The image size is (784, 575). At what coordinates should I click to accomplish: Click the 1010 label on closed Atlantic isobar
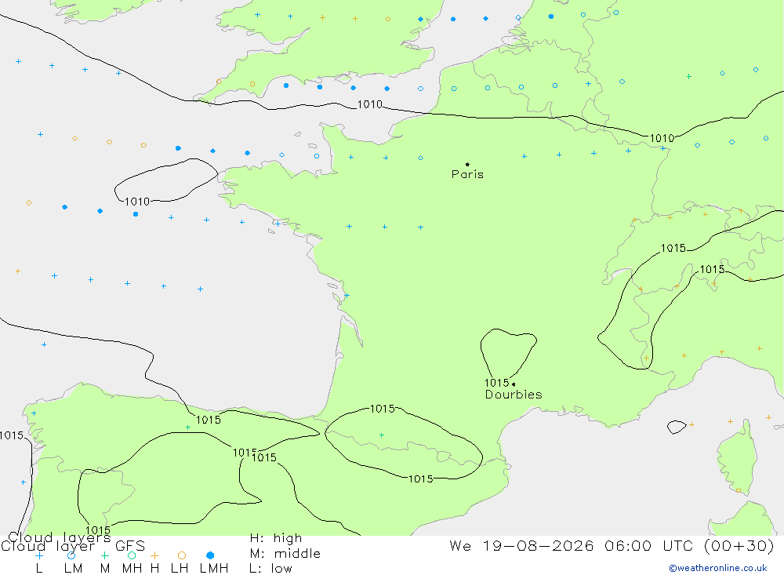tap(137, 202)
